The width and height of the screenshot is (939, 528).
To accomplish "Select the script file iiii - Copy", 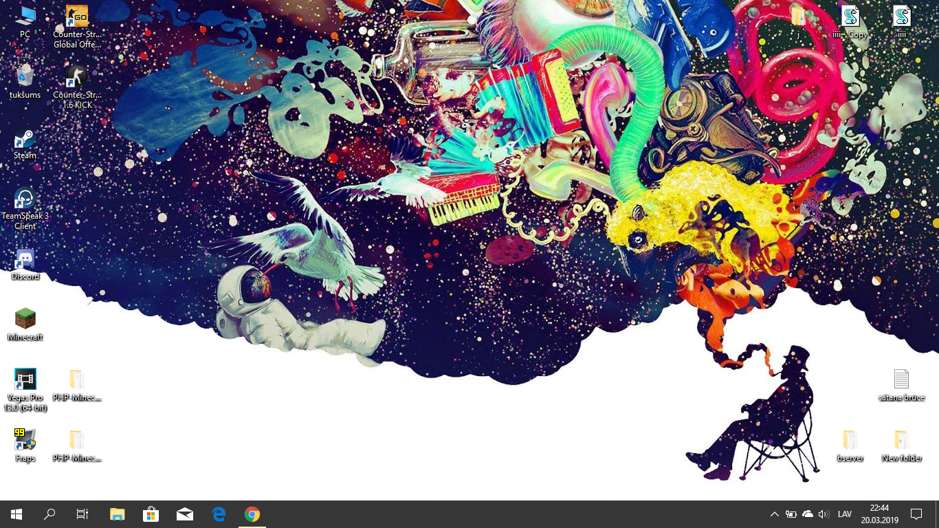I will click(850, 21).
